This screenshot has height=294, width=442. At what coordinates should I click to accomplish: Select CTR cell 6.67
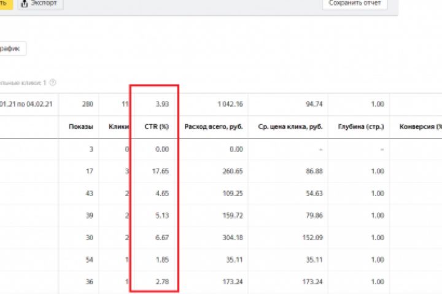[162, 238]
